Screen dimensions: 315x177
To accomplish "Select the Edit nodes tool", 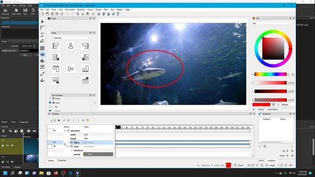I will (x=42, y=28).
